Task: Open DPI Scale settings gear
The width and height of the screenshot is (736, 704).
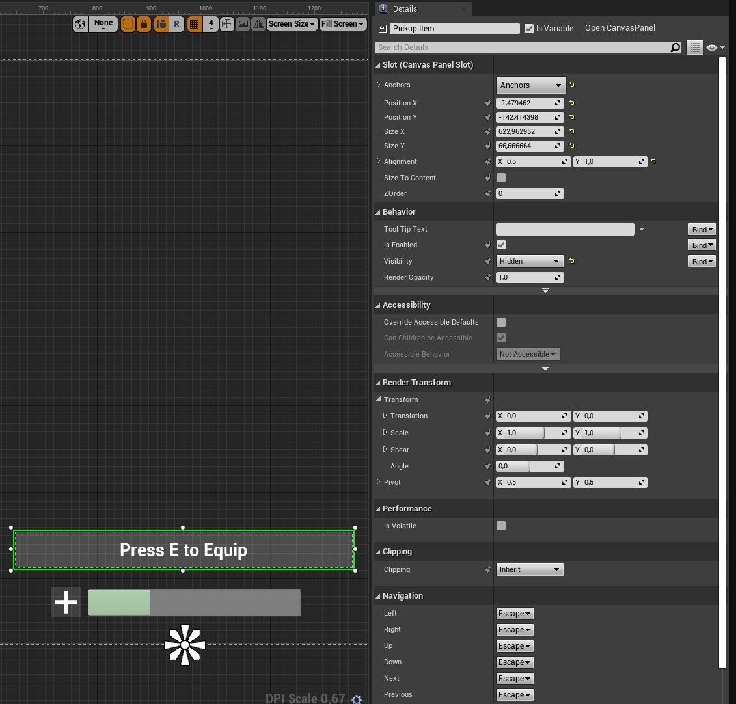Action: (357, 699)
